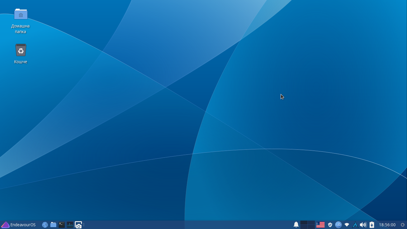Open the logout session button in the panel corner
The width and height of the screenshot is (407, 229).
click(x=403, y=225)
